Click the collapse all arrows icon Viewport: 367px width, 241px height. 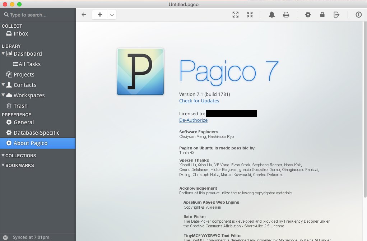coord(250,15)
